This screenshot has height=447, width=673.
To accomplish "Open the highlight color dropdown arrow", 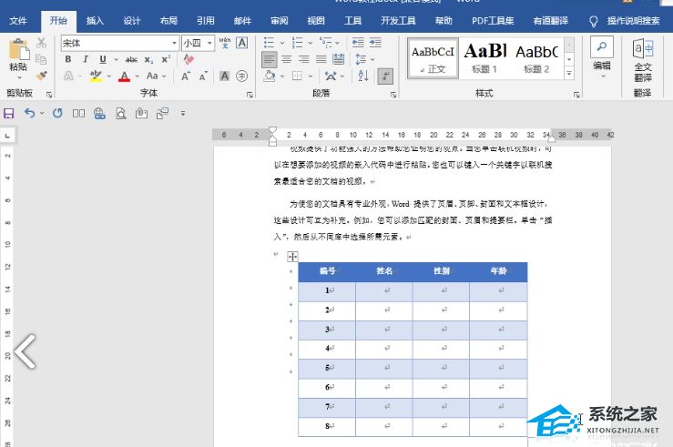I will pyautogui.click(x=109, y=76).
